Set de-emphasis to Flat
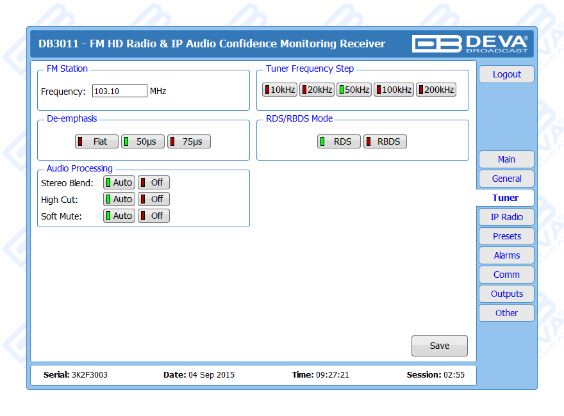The height and width of the screenshot is (416, 564). coord(97,141)
